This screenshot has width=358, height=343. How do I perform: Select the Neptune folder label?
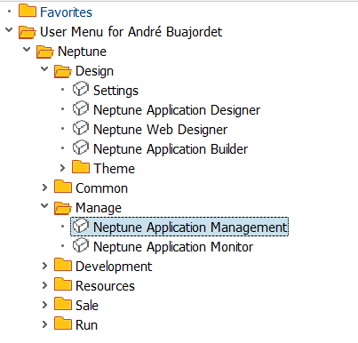click(x=82, y=52)
